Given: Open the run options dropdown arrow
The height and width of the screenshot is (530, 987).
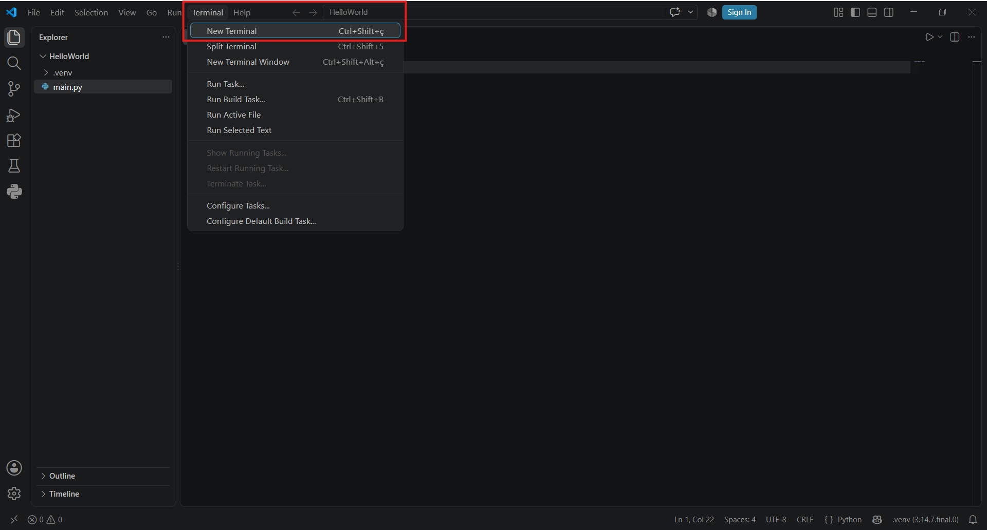Looking at the screenshot, I should (x=940, y=37).
